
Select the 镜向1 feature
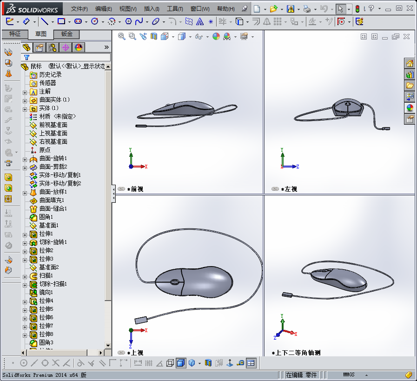pos(46,293)
